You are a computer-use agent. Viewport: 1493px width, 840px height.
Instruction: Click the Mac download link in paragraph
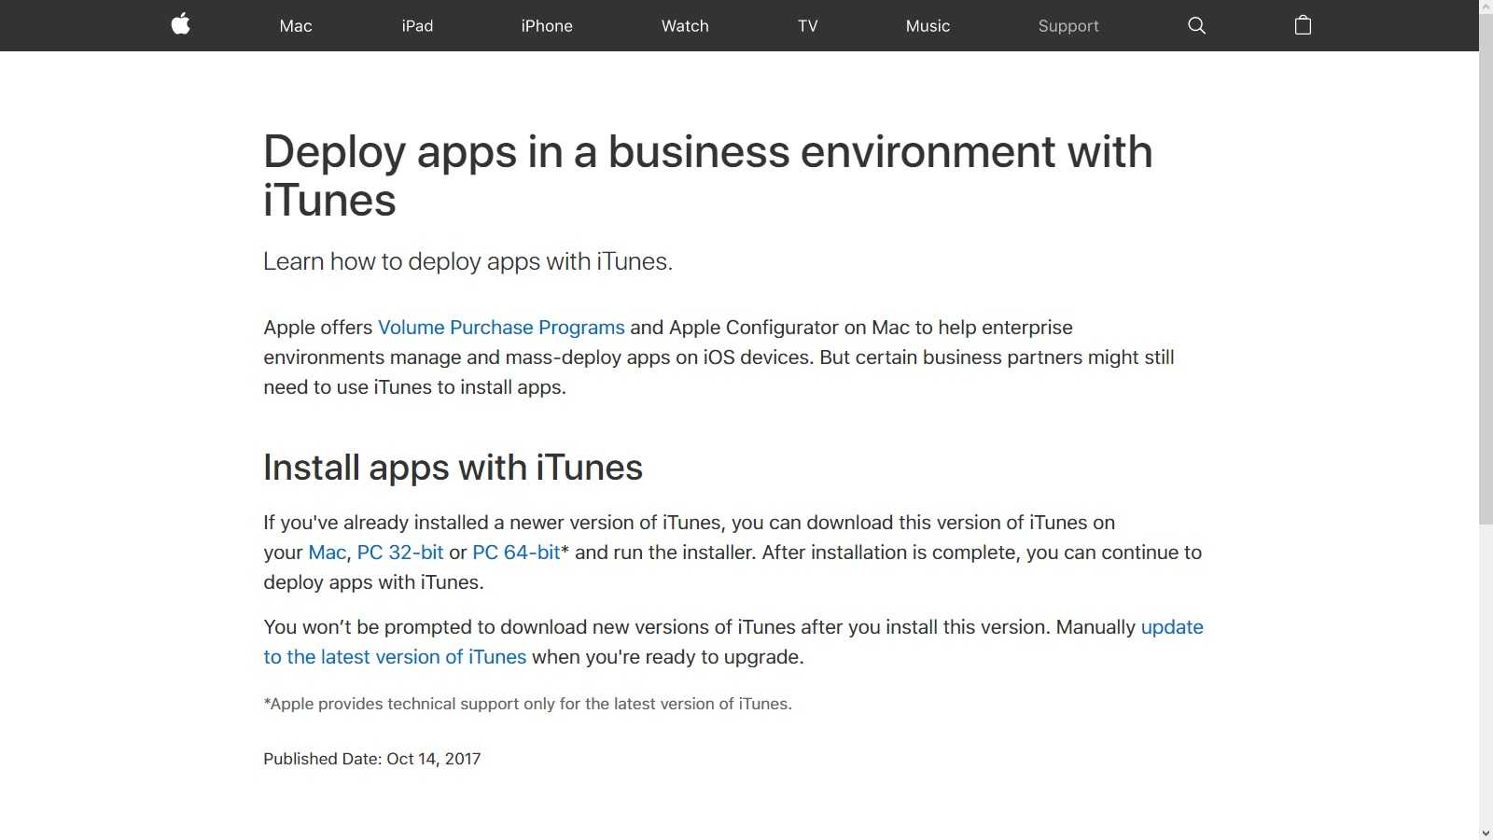coord(327,553)
